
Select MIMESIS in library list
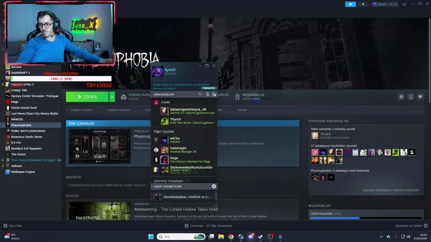tap(17, 119)
